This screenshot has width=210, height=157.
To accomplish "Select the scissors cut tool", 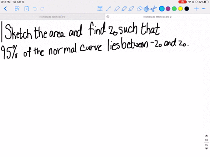I will (154, 9).
